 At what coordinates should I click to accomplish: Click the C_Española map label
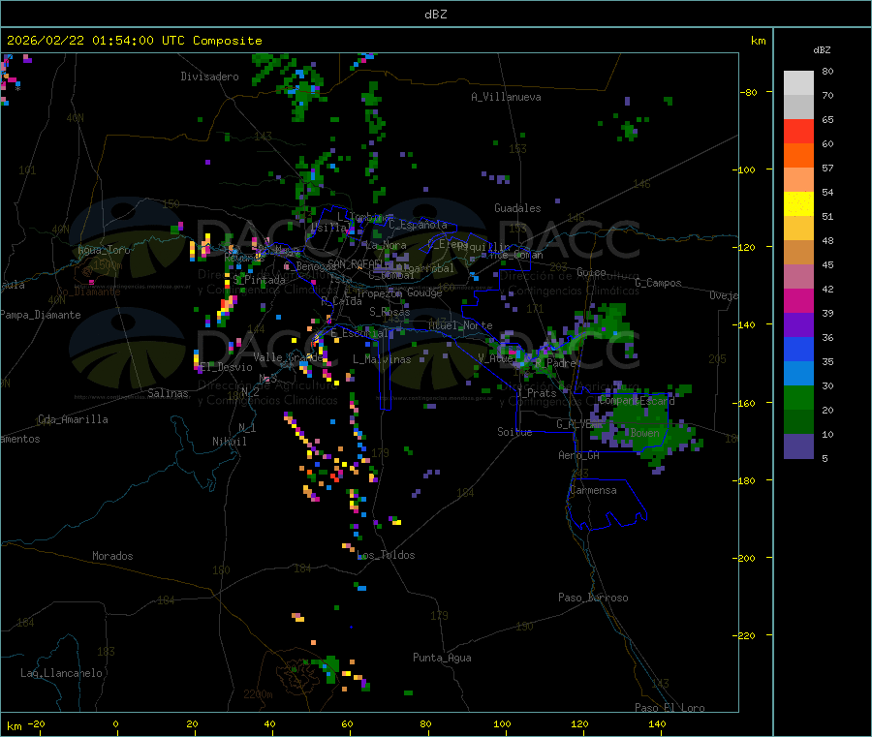[x=418, y=225]
